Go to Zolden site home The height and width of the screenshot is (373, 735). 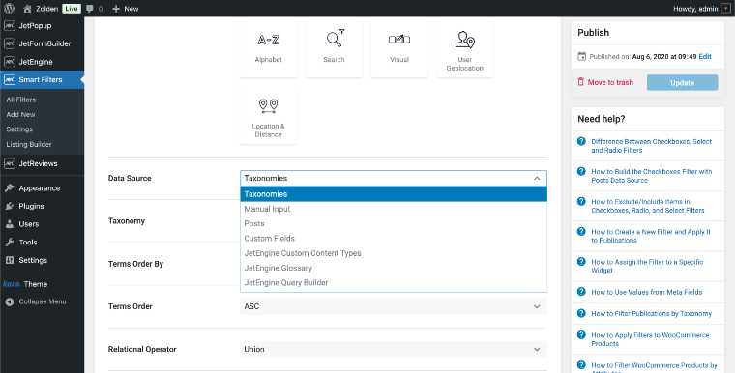click(42, 9)
